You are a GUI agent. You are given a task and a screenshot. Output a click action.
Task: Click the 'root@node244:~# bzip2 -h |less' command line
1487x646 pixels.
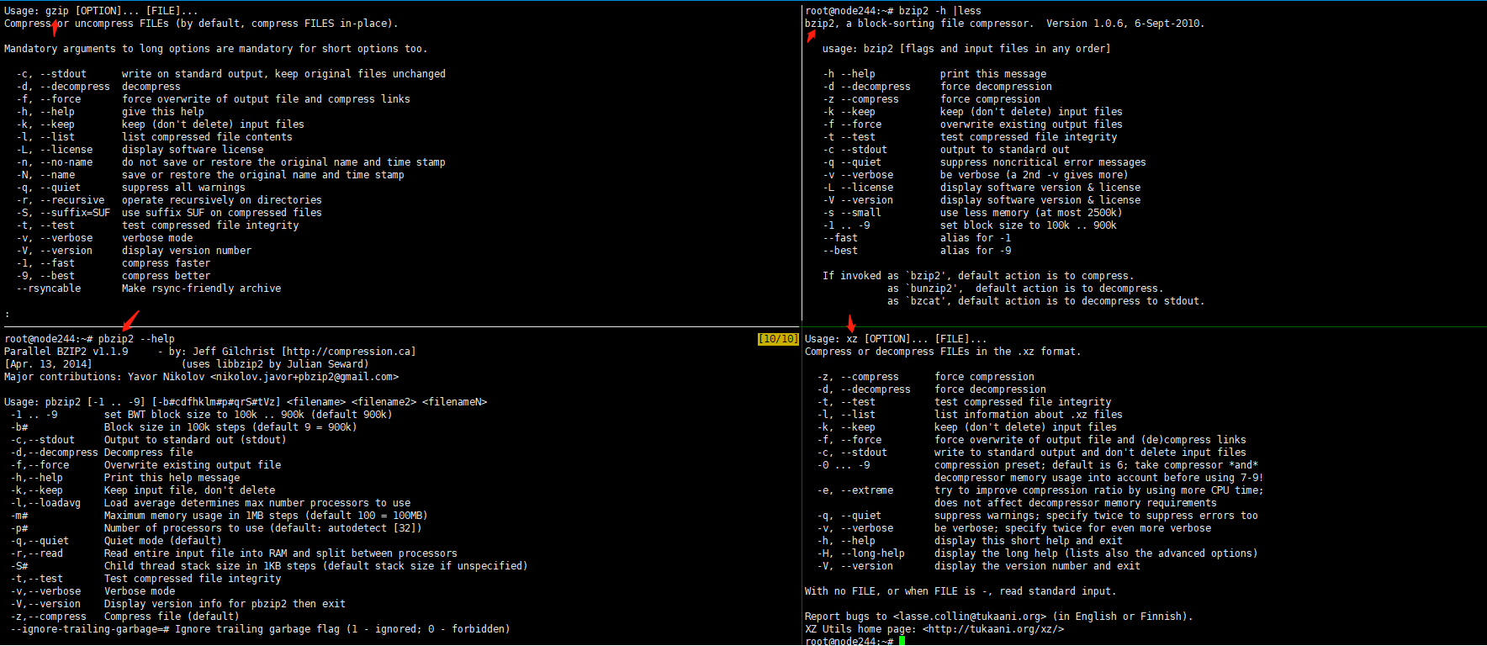pos(893,11)
